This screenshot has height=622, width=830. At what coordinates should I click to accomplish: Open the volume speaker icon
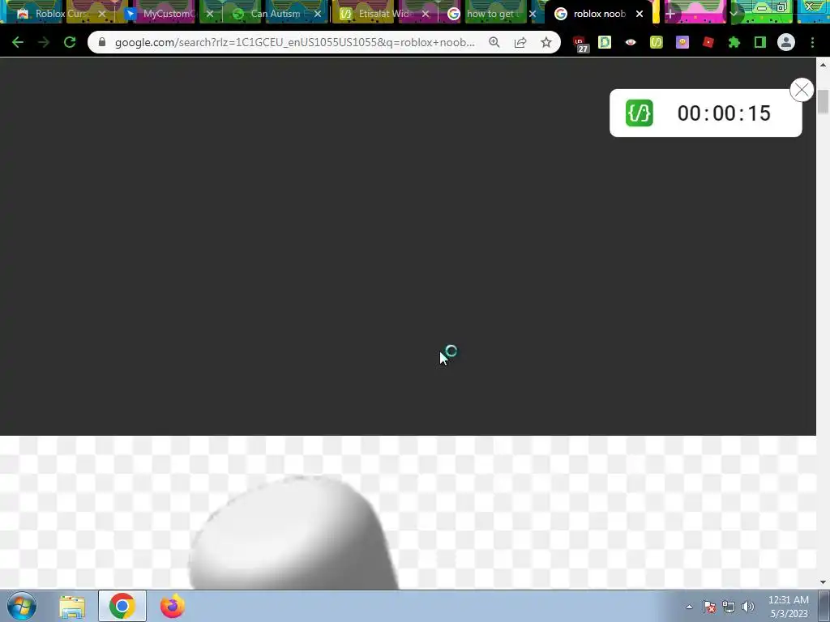pyautogui.click(x=747, y=607)
